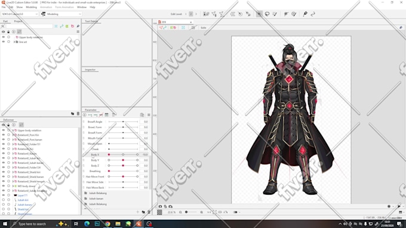
Task: Click the Jubah kanan parameter folder
Action: (x=96, y=199)
